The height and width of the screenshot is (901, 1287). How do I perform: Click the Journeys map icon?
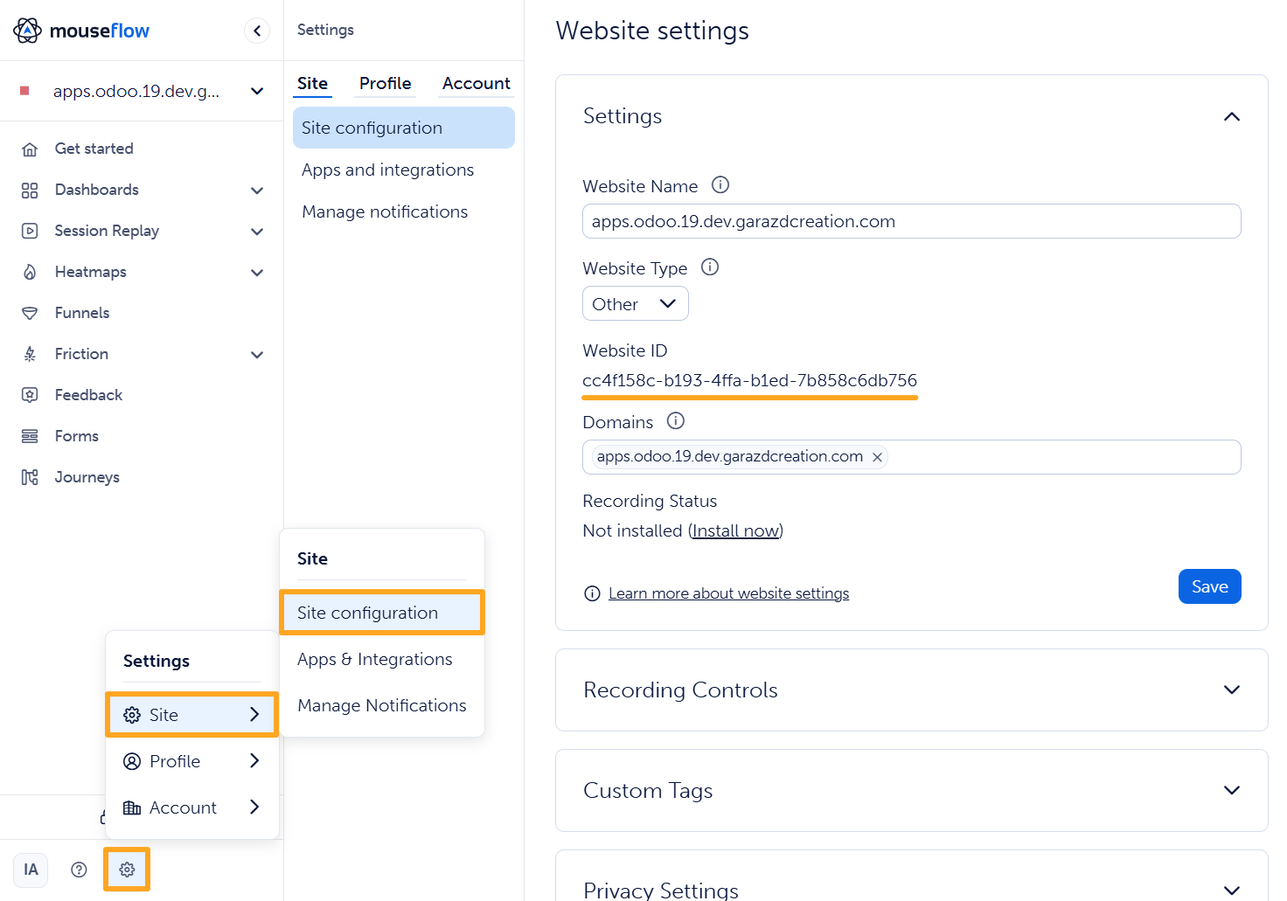pyautogui.click(x=30, y=477)
